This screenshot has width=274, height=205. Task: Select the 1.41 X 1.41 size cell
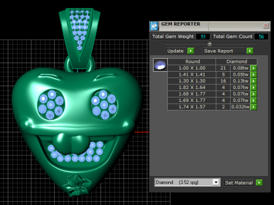(192, 75)
